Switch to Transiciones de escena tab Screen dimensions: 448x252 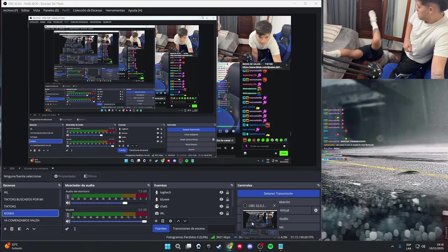189,229
